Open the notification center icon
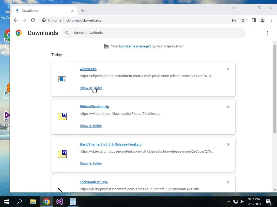The height and width of the screenshot is (207, 277). [269, 202]
